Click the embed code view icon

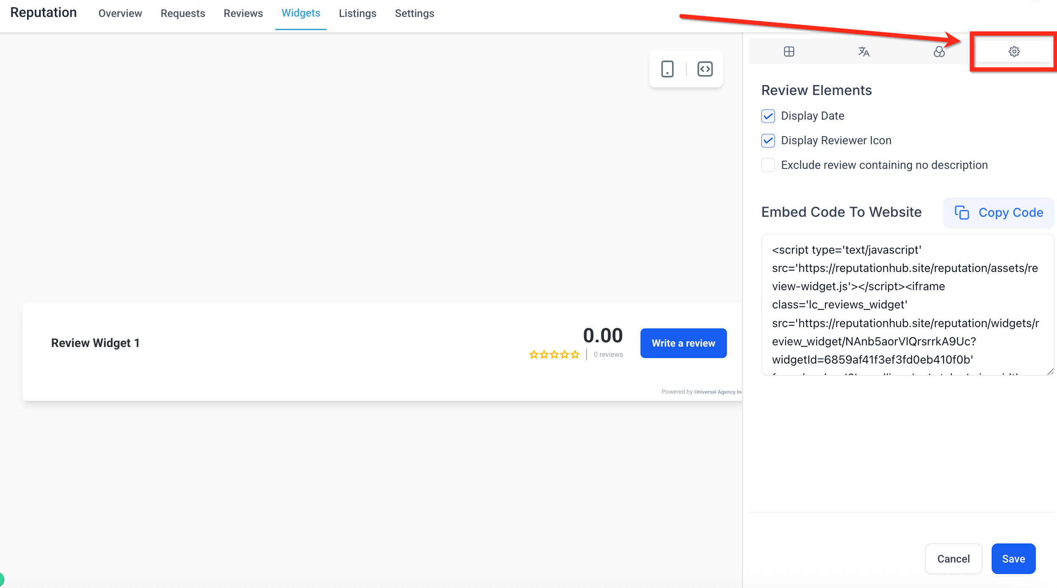[705, 69]
